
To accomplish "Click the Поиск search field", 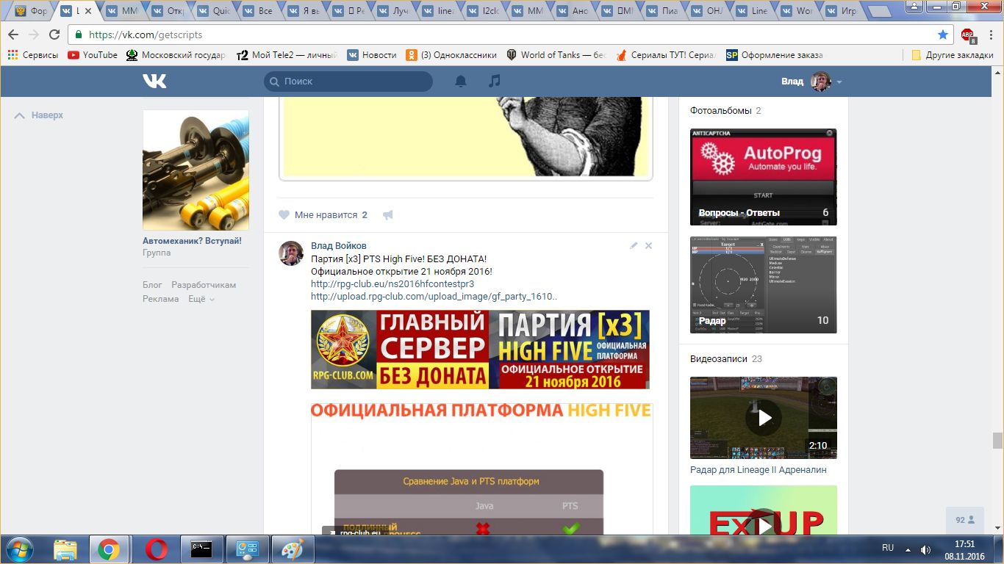I will (x=348, y=82).
